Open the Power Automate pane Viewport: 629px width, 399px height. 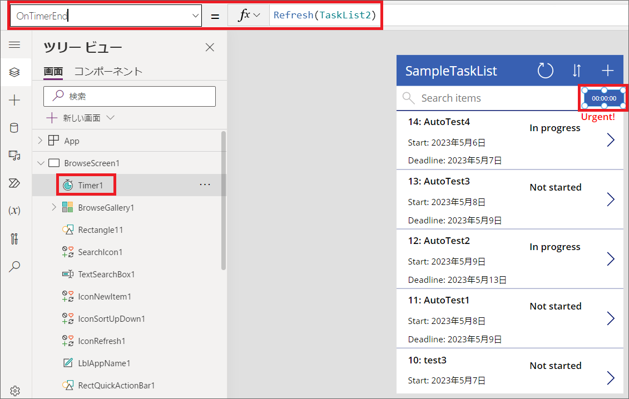tap(15, 183)
